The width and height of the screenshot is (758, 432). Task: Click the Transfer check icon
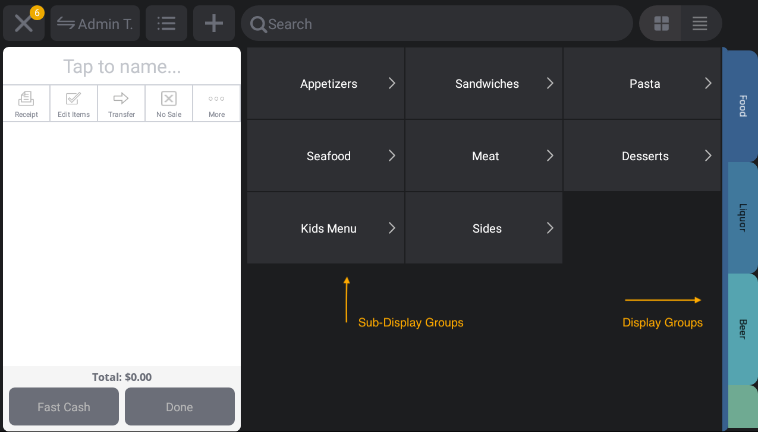[x=121, y=103]
